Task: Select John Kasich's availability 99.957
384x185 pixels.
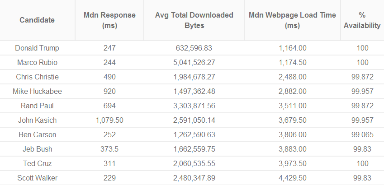Action: (x=362, y=120)
